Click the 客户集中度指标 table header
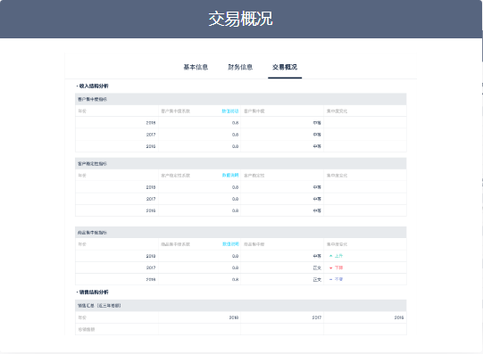 240,99
